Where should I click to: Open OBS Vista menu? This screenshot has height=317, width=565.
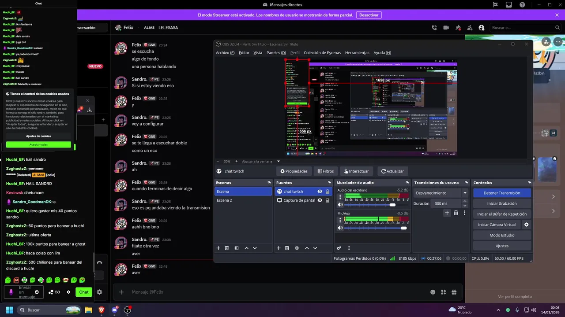tap(258, 53)
